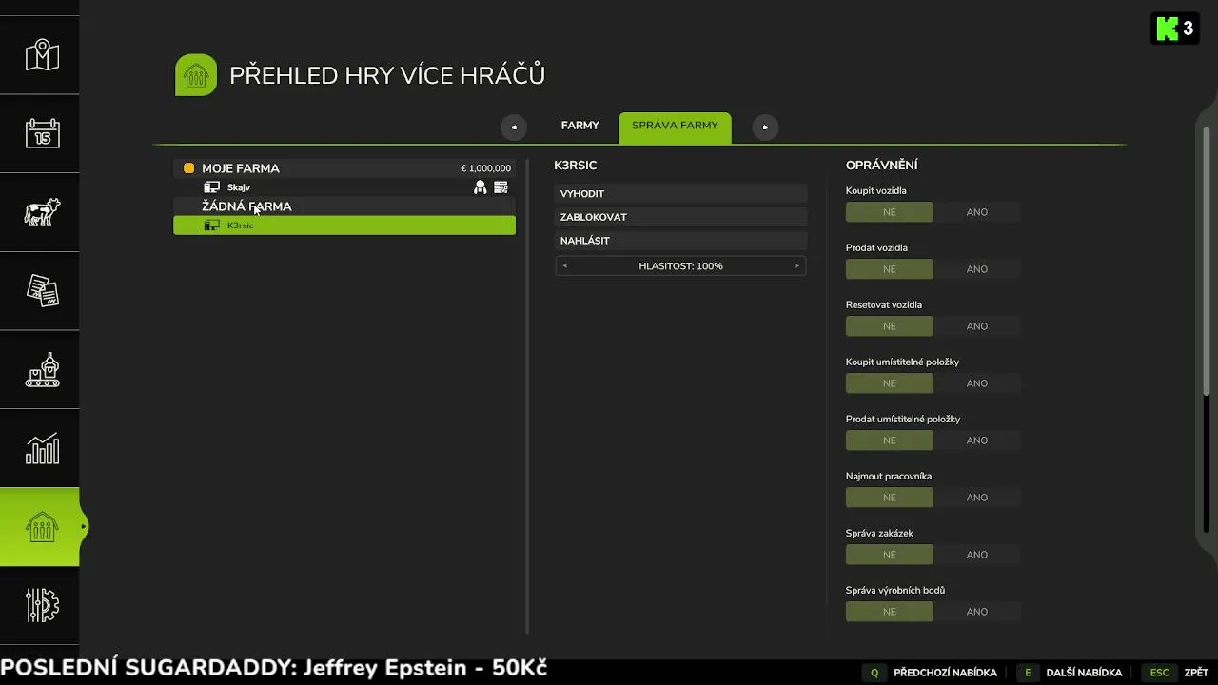The height and width of the screenshot is (685, 1218).
Task: Set Resetovat vozidla to NE
Action: pyautogui.click(x=890, y=326)
